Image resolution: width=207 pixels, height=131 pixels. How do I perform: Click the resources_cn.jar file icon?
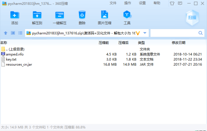(3, 64)
